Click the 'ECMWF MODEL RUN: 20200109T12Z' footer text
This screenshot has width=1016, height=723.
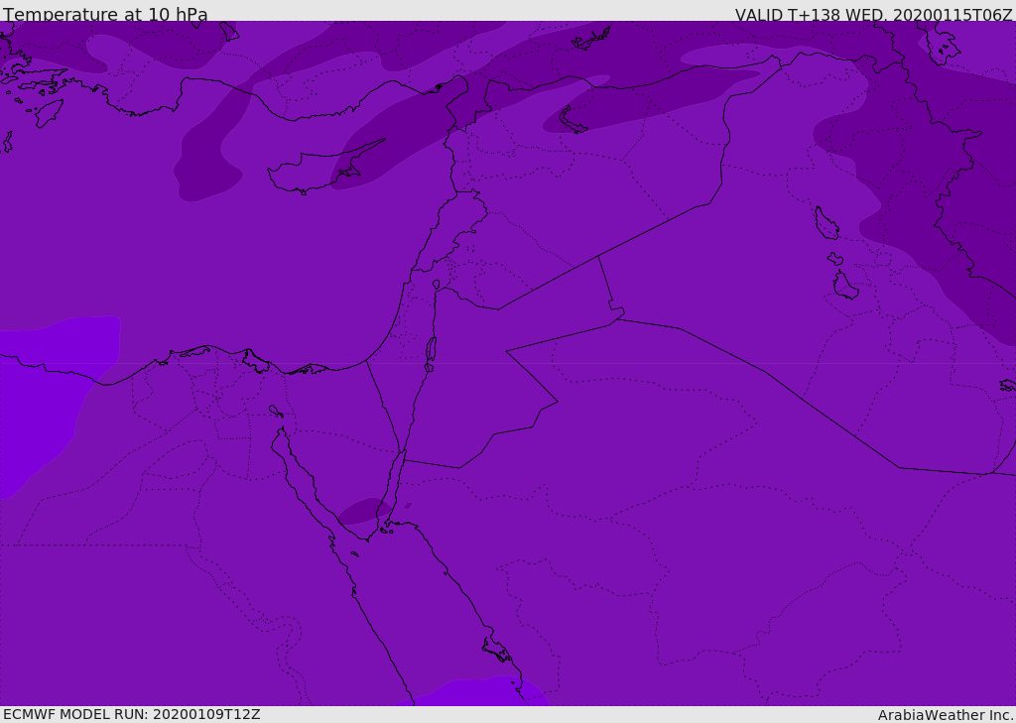[x=132, y=714]
